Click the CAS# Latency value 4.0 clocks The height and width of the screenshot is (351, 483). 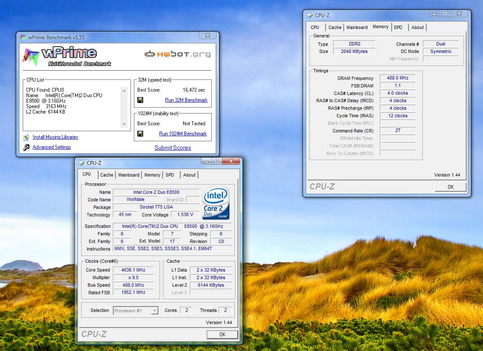(x=398, y=93)
